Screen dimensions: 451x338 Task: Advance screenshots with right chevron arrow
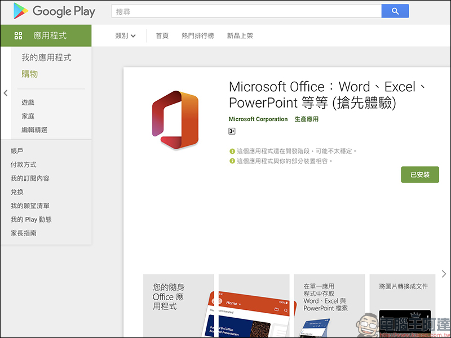tap(444, 274)
